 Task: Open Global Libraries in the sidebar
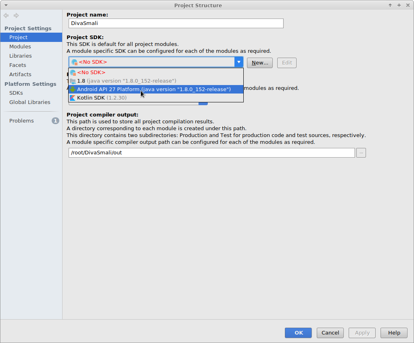(x=30, y=102)
